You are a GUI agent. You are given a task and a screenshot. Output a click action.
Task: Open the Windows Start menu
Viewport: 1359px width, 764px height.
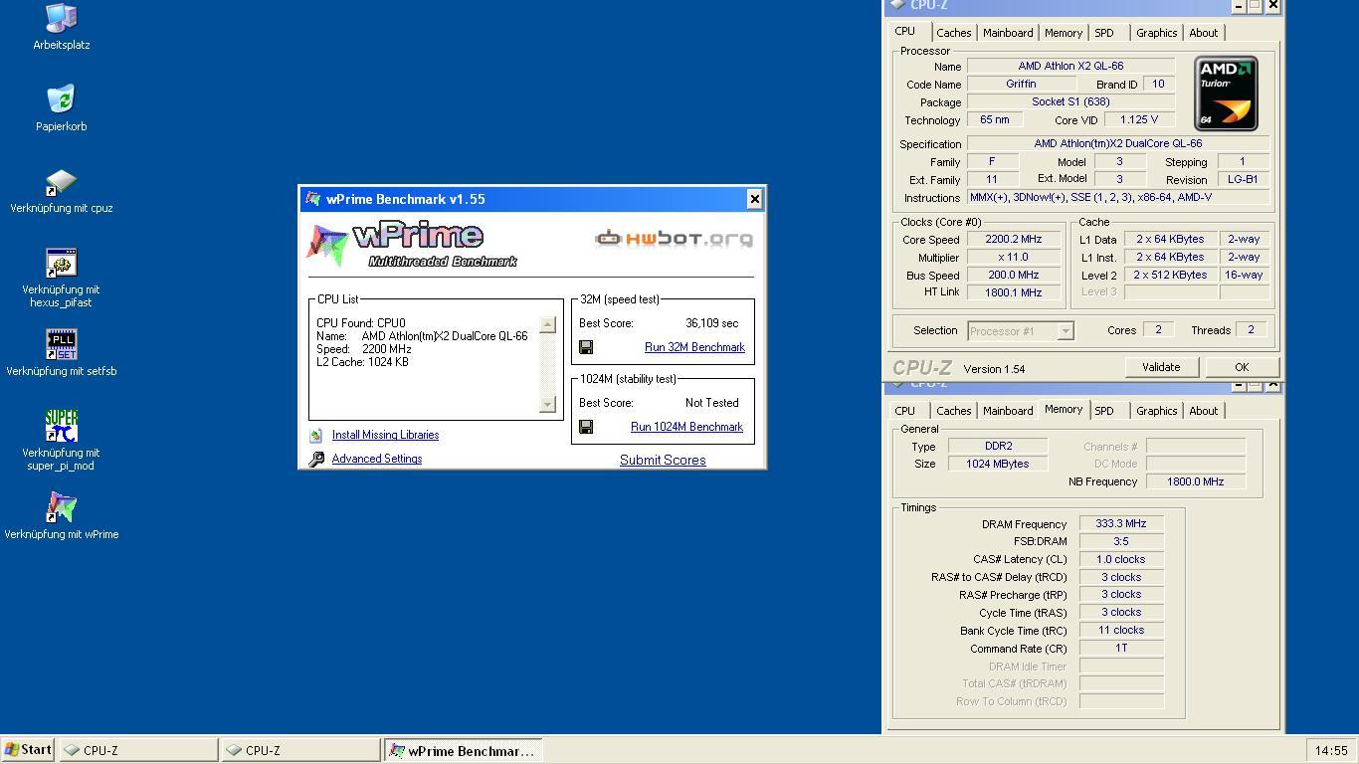click(29, 750)
